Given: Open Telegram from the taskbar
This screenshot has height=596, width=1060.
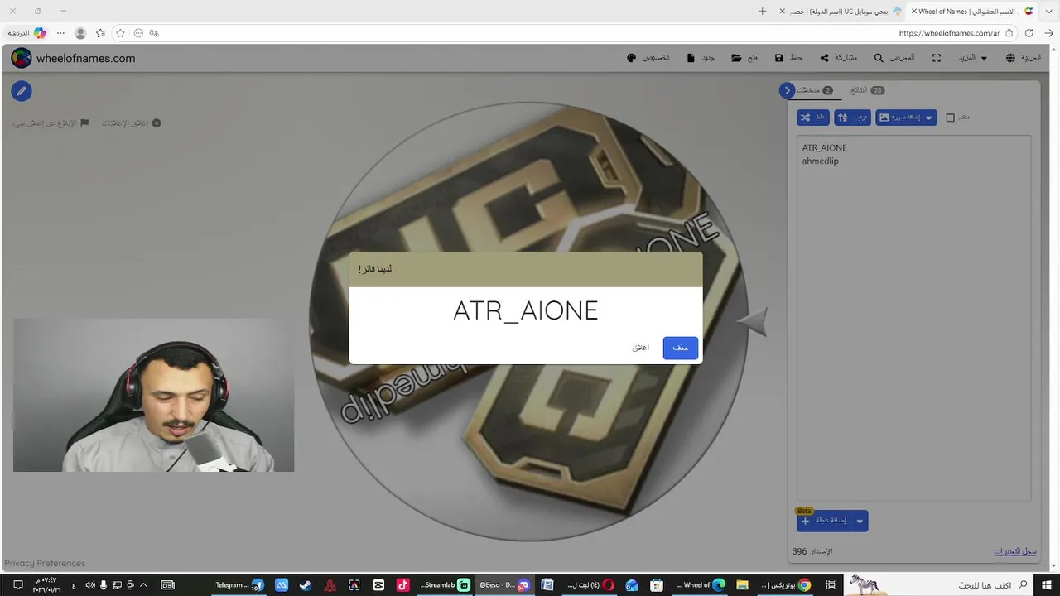Looking at the screenshot, I should pyautogui.click(x=239, y=585).
